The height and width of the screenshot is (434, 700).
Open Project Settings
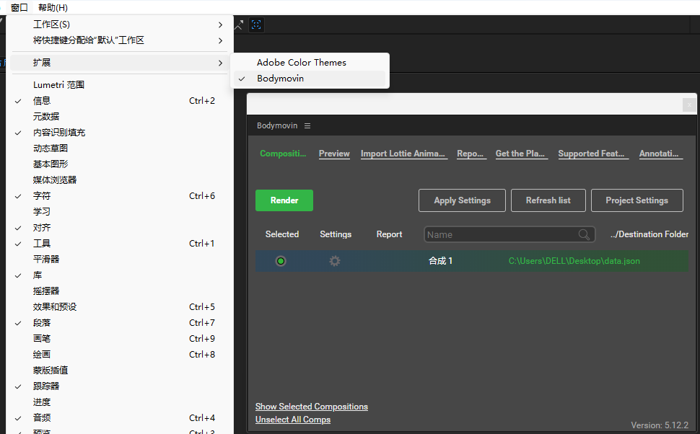(x=637, y=200)
